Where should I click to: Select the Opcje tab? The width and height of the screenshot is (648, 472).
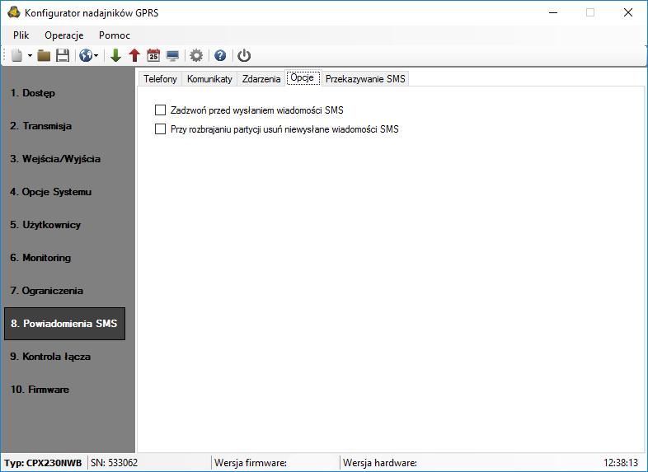303,77
